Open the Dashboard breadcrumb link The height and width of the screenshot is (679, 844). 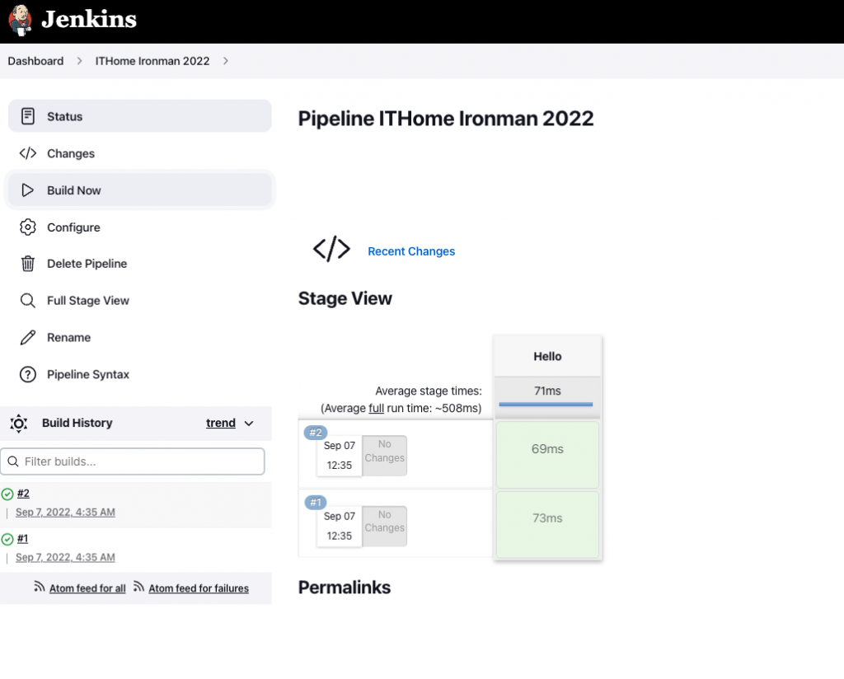35,61
